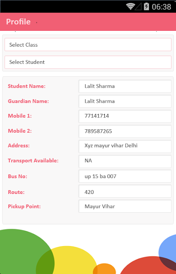Tap the Student Name label
This screenshot has width=176, height=274.
coord(27,86)
